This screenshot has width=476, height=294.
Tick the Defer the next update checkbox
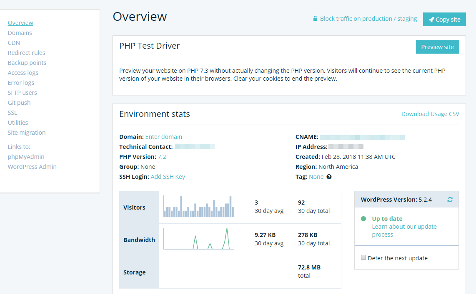tap(363, 258)
